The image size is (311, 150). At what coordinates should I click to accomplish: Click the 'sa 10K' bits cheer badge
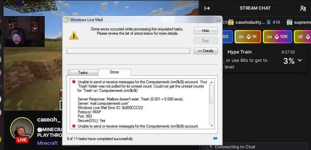tap(277, 37)
